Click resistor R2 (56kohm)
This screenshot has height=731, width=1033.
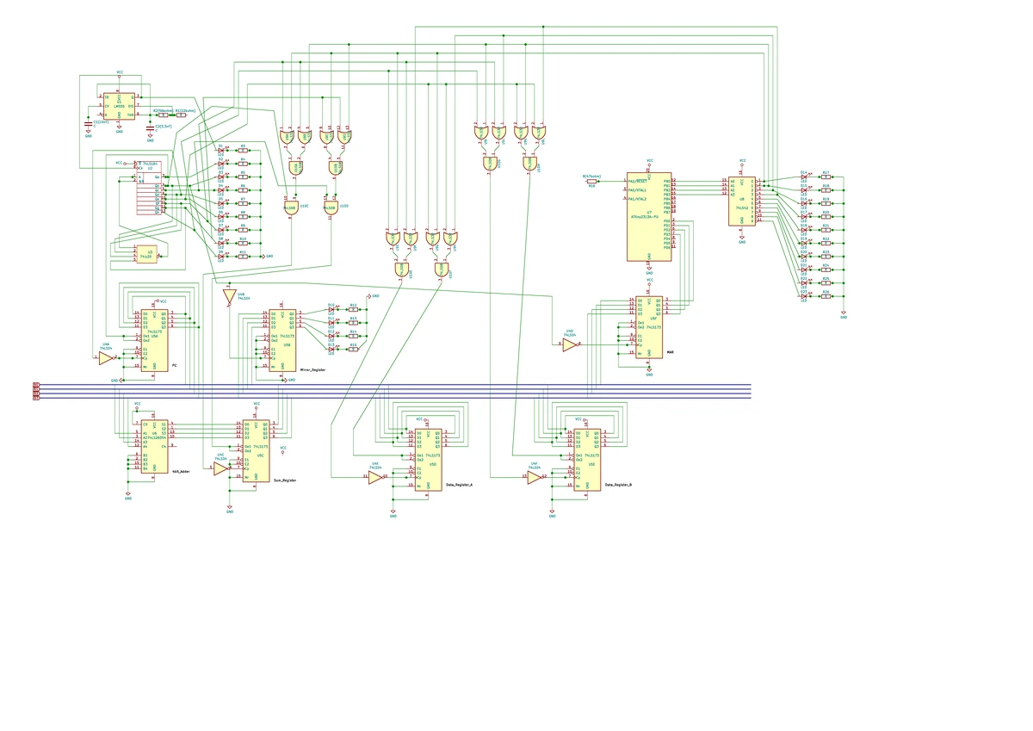click(x=163, y=115)
